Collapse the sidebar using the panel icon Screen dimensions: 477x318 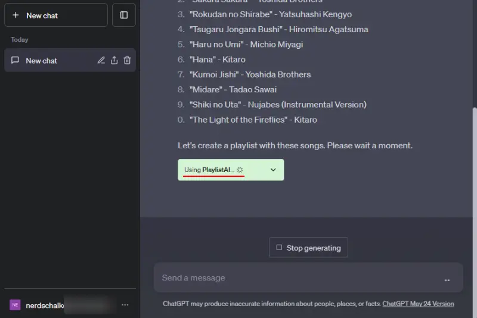124,15
